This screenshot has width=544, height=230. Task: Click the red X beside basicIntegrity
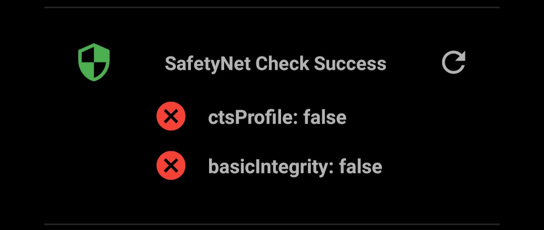tap(171, 166)
